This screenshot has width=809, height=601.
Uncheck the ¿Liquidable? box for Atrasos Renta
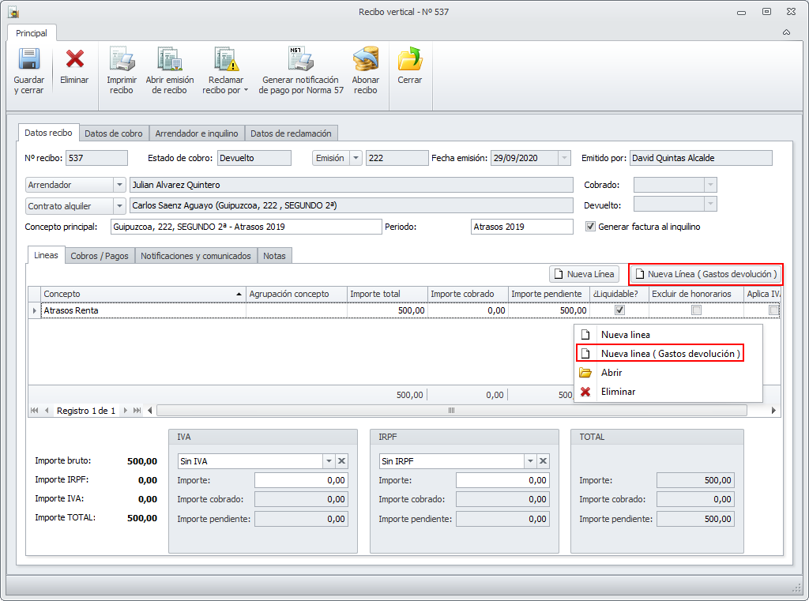(619, 310)
